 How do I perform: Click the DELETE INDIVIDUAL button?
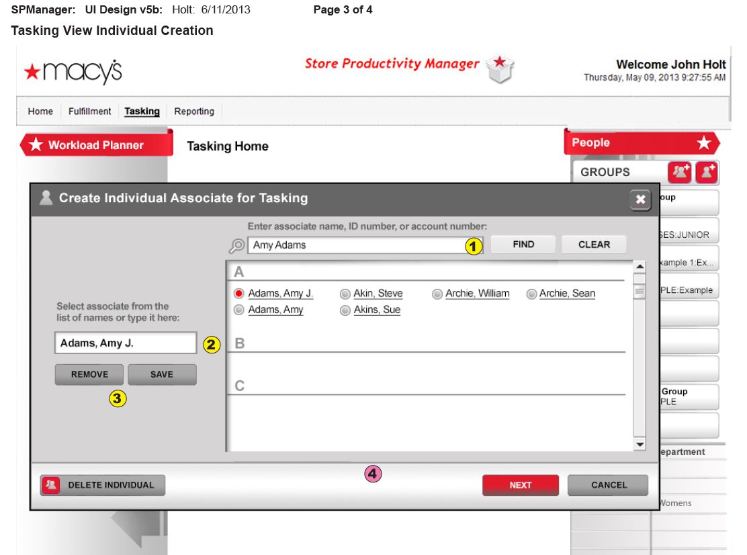click(103, 484)
